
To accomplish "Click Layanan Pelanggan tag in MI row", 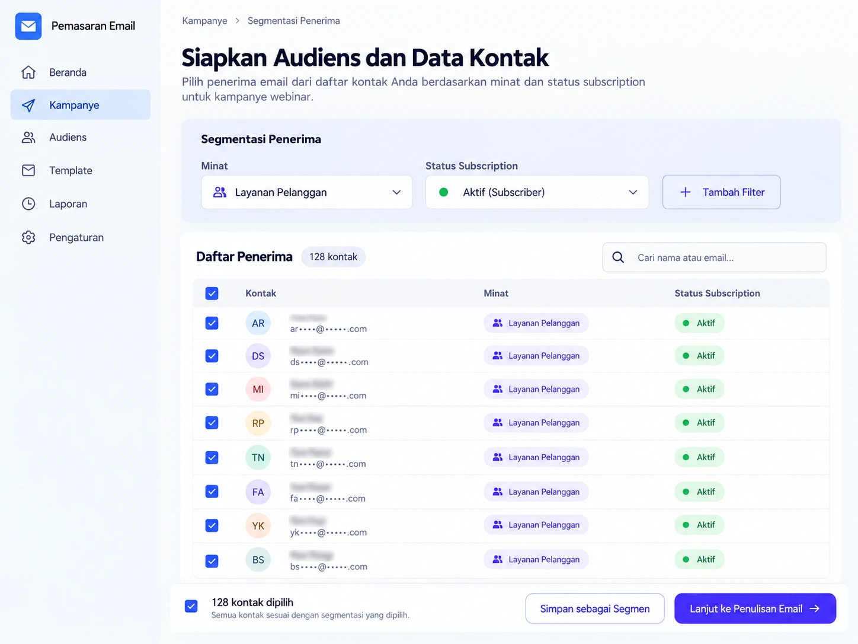I will tap(536, 389).
